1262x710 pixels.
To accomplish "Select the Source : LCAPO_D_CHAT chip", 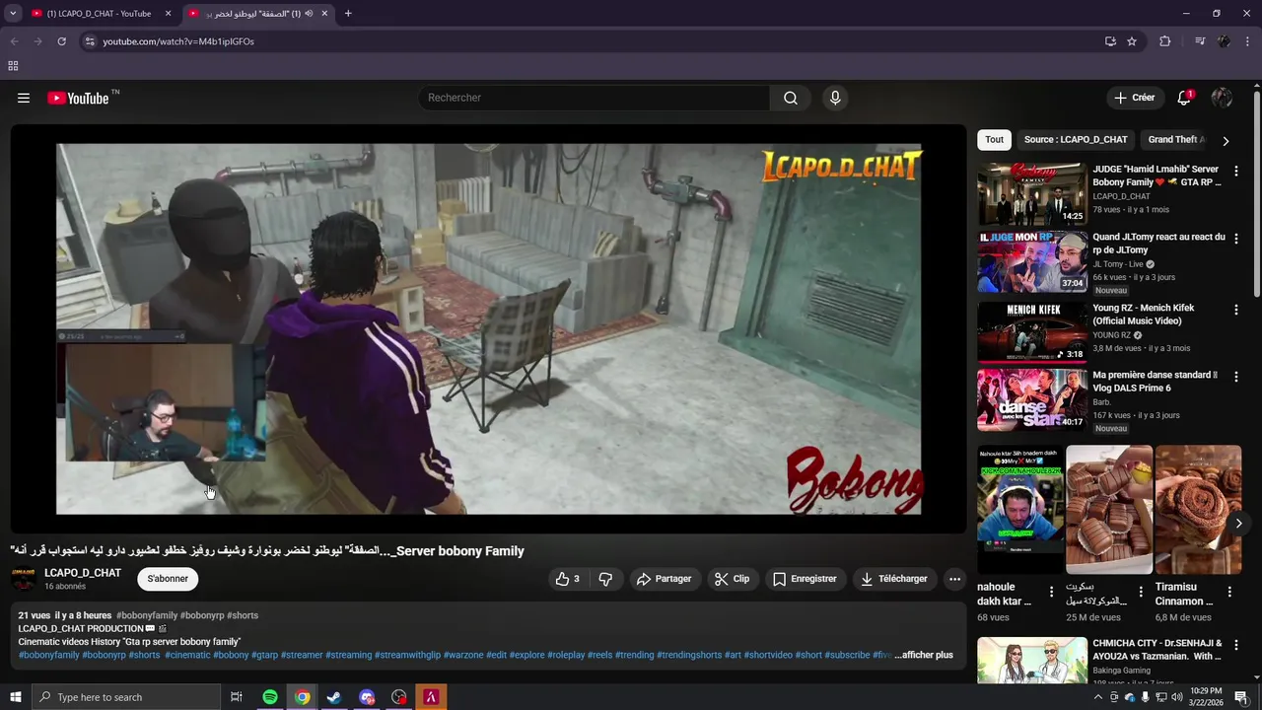I will click(x=1076, y=140).
